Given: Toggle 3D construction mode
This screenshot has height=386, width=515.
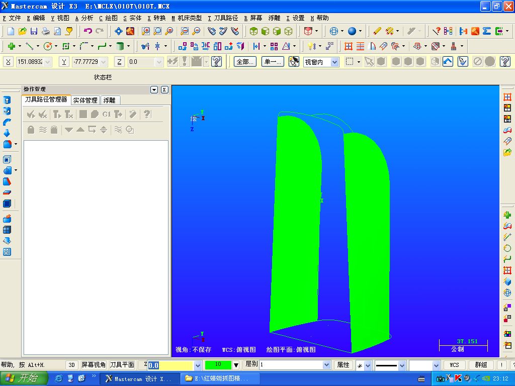Looking at the screenshot, I should click(71, 365).
